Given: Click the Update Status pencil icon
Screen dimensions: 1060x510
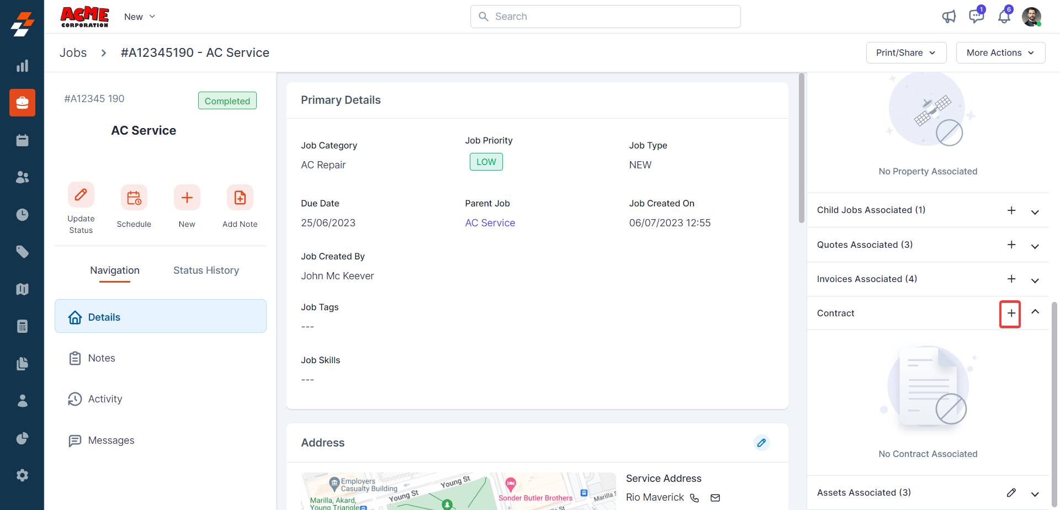Looking at the screenshot, I should coord(81,195).
